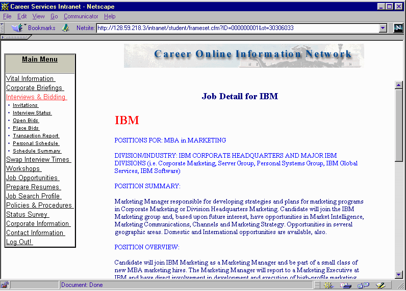Open the Edit menu
The image size is (406, 291).
click(x=22, y=16)
